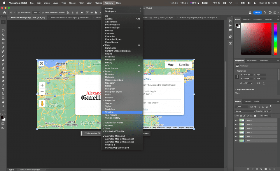
Task: Toggle Layer 6 visibility off
Action: (237, 120)
